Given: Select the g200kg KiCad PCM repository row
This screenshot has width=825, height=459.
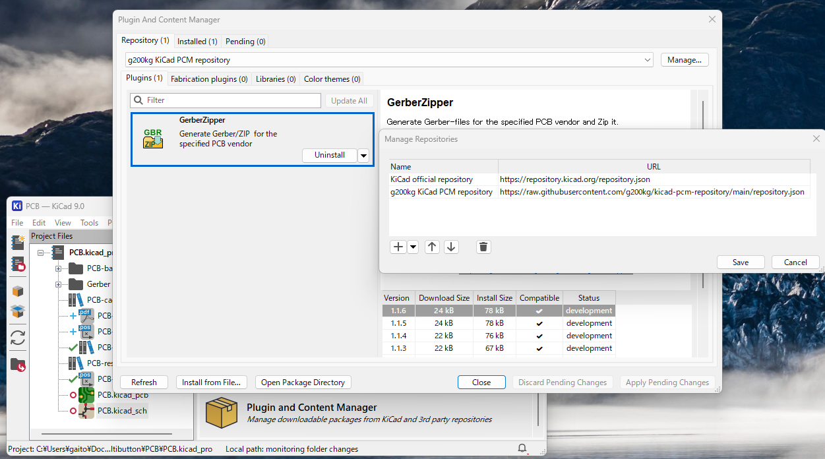Looking at the screenshot, I should click(x=599, y=192).
